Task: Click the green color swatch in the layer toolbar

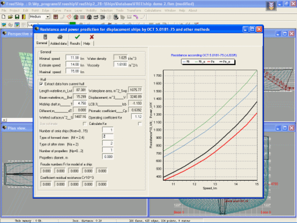Action: click(x=73, y=24)
